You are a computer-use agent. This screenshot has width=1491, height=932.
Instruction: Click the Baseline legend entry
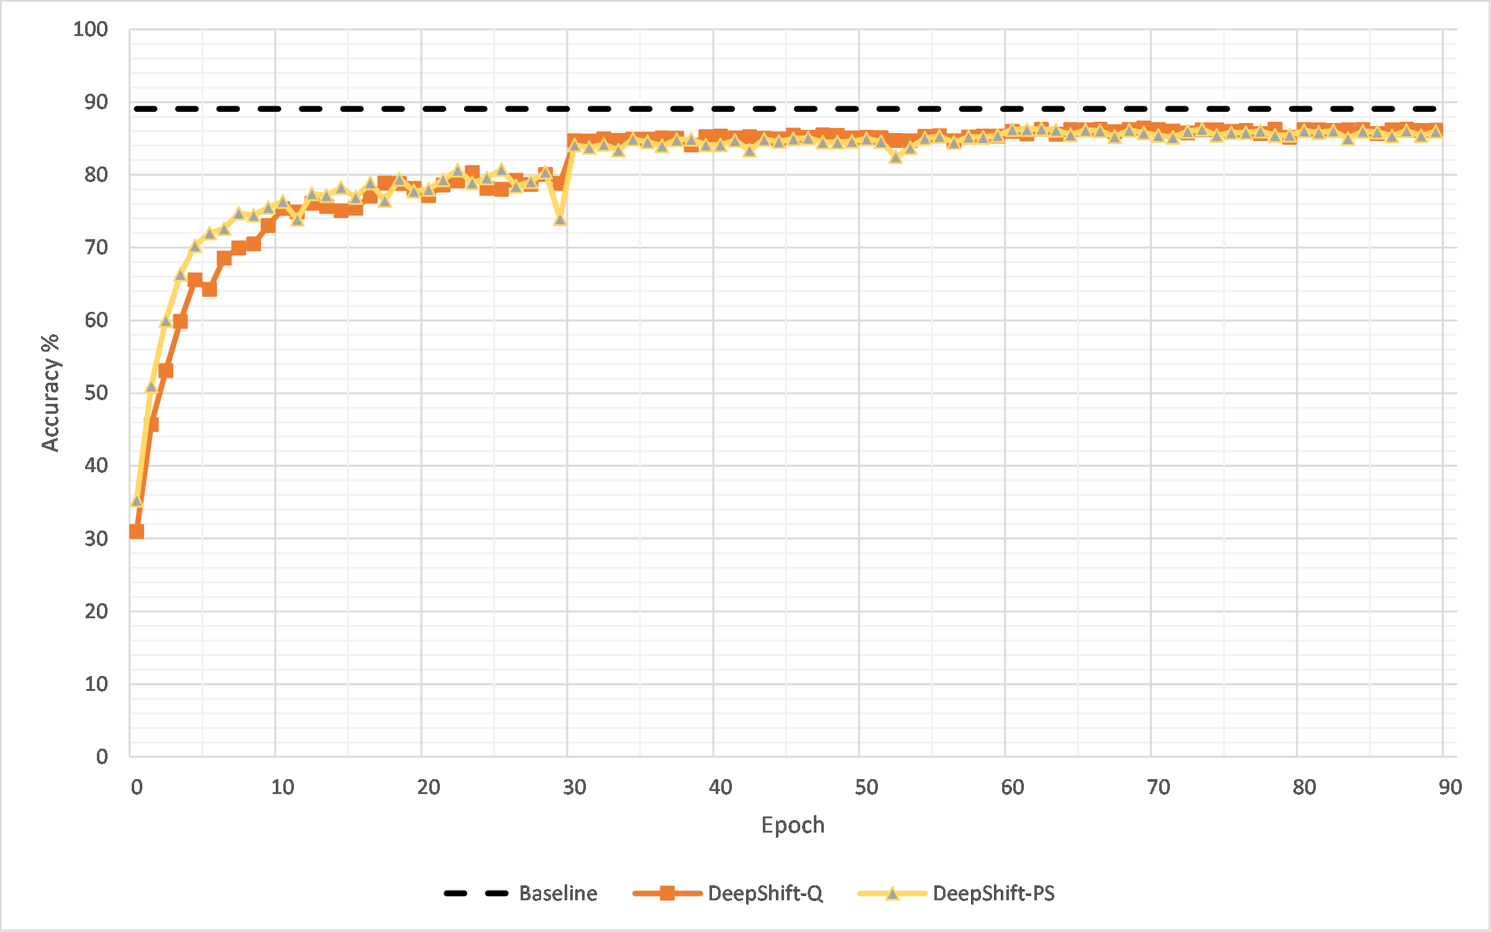coord(521,893)
